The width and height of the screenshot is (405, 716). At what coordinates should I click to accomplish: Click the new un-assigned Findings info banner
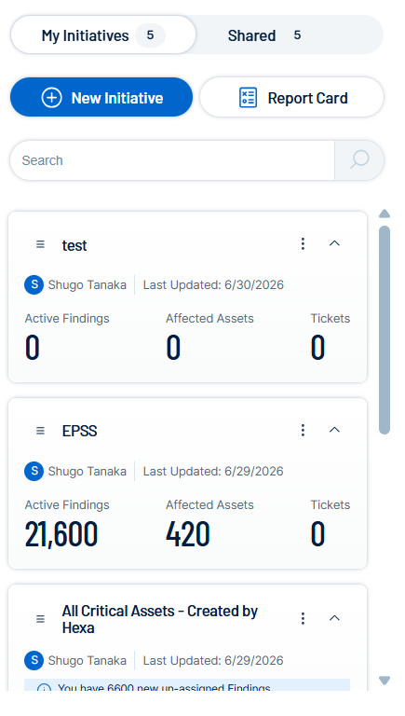[187, 685]
